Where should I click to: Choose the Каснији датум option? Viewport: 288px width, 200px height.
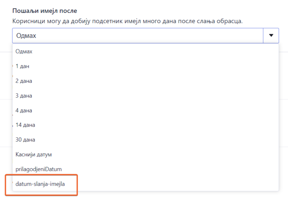pos(34,154)
